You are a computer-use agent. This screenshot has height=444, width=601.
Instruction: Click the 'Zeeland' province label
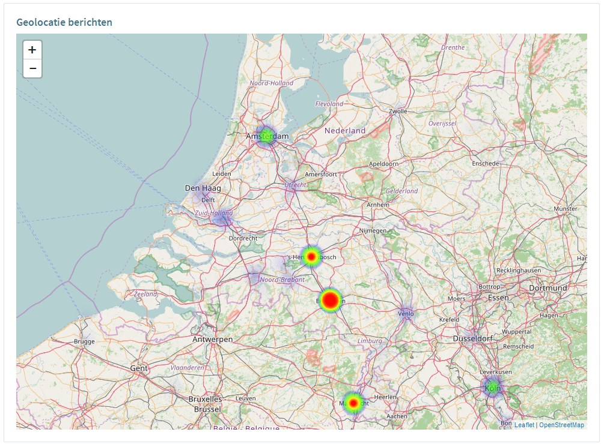[x=145, y=294]
